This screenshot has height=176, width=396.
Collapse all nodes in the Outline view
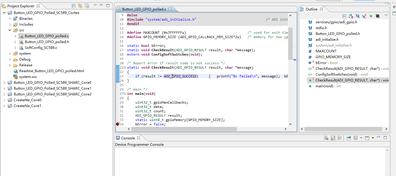344,16
